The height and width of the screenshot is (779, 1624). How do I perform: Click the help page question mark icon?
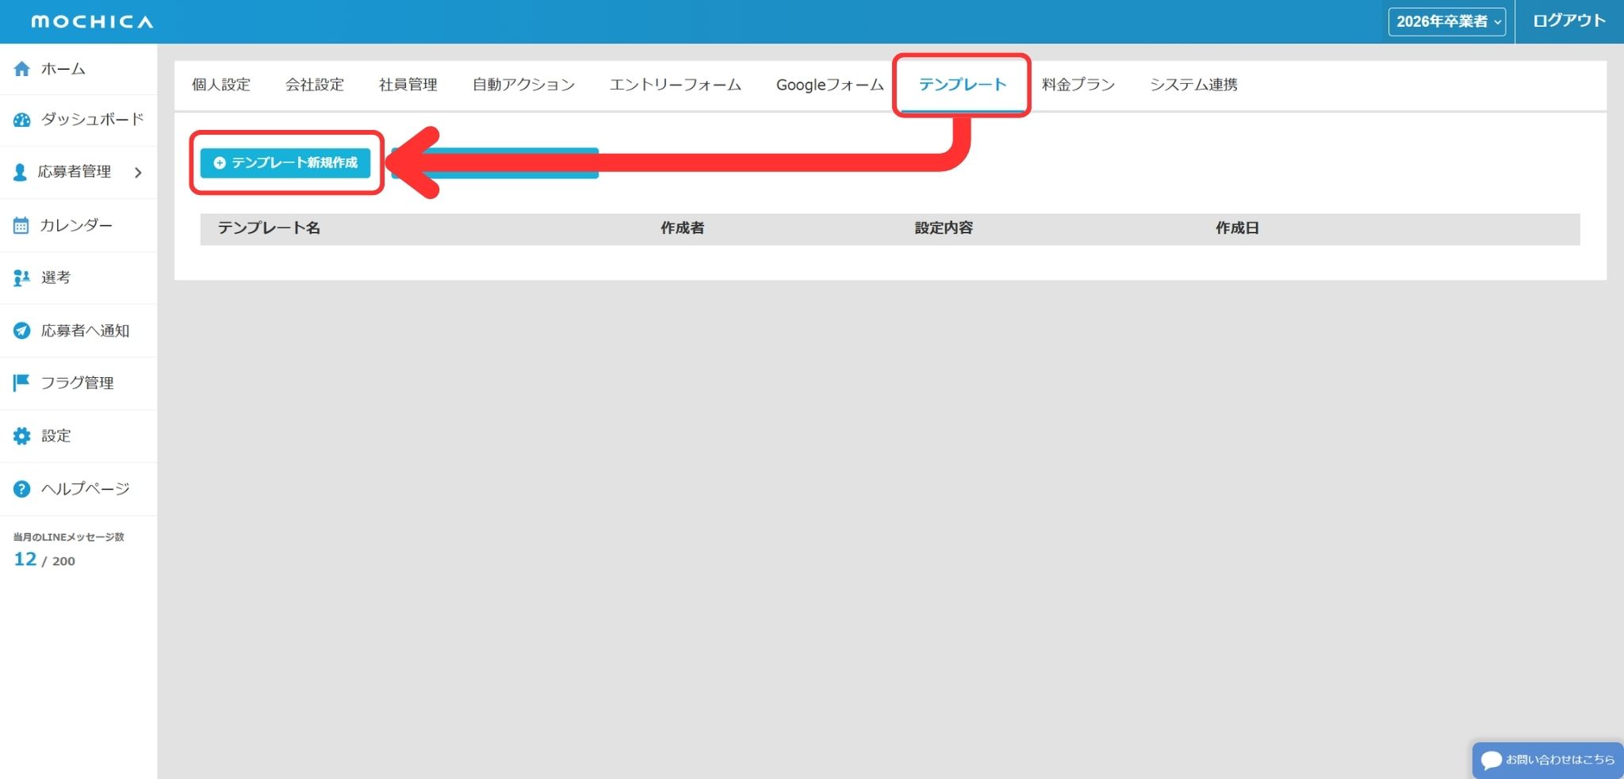tap(22, 489)
